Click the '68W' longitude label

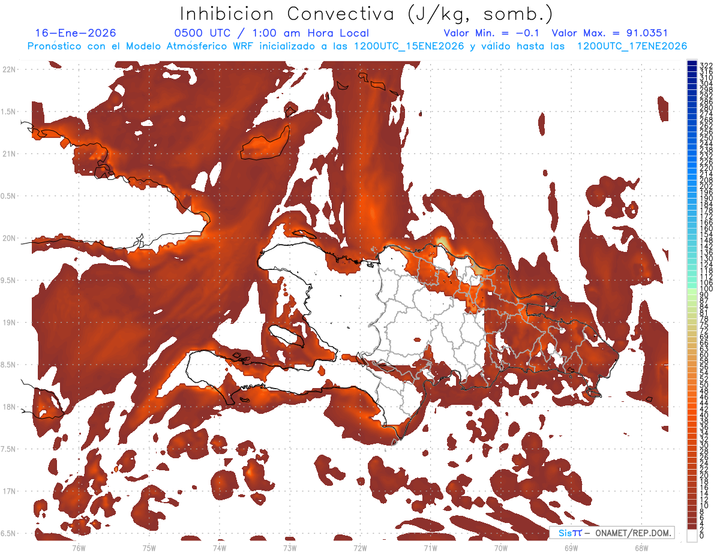tap(641, 548)
